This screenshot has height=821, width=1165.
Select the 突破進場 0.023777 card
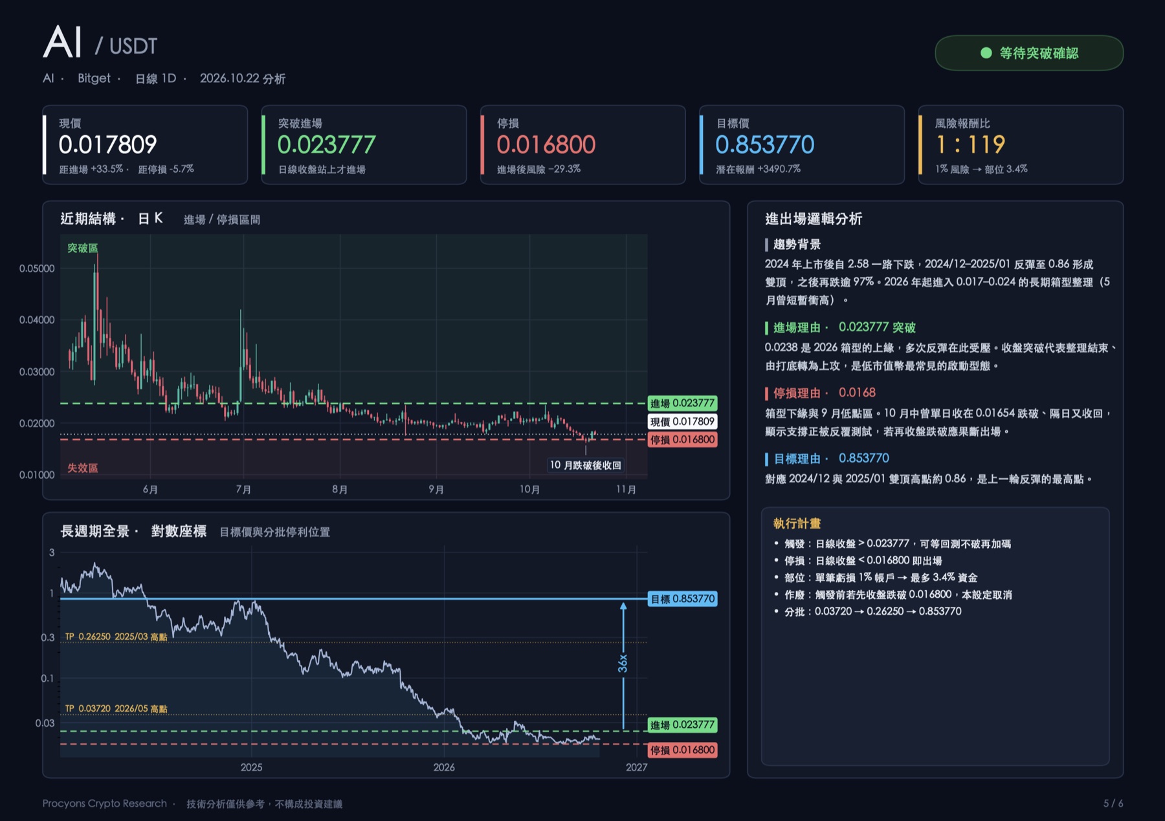click(364, 145)
